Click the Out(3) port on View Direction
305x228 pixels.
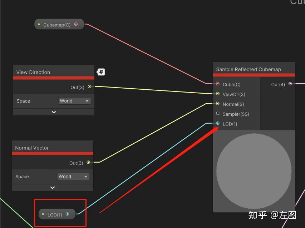[x=89, y=86]
